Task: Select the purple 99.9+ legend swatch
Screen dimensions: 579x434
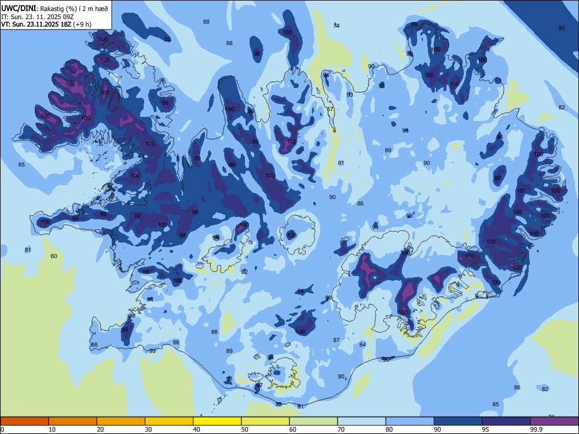Action: click(555, 421)
